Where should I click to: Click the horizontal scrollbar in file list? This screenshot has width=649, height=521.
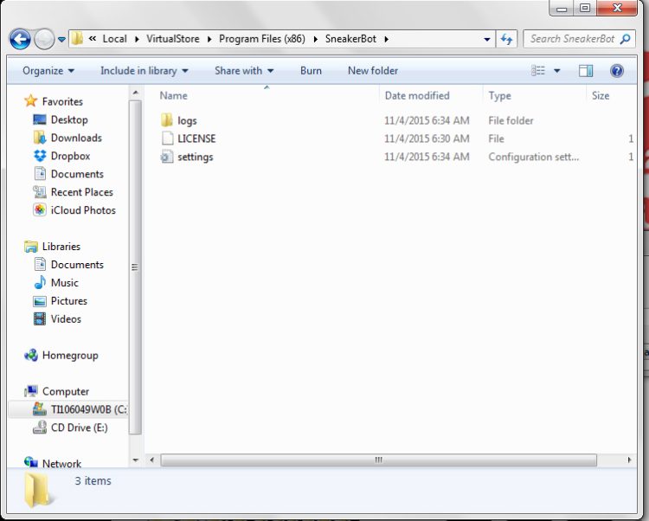point(377,460)
